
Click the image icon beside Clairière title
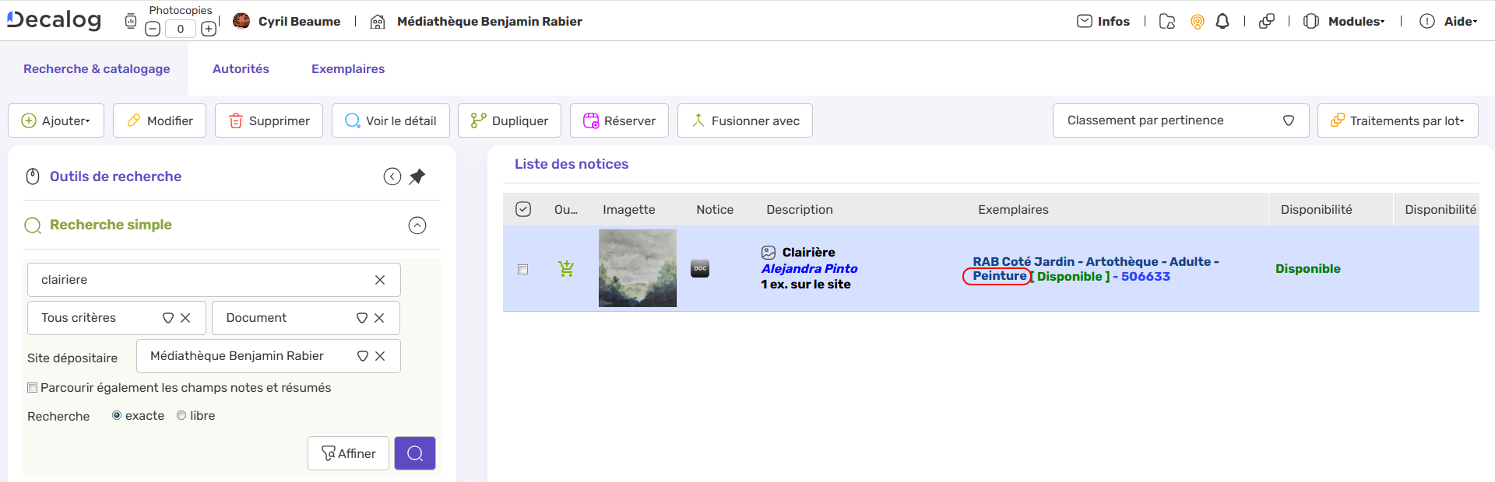pyautogui.click(x=769, y=252)
